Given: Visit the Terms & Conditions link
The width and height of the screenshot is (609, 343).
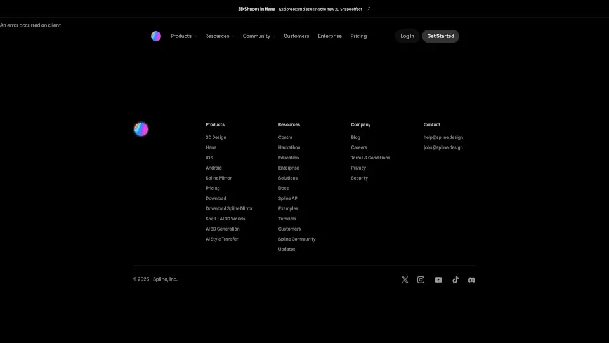Looking at the screenshot, I should click(x=370, y=158).
